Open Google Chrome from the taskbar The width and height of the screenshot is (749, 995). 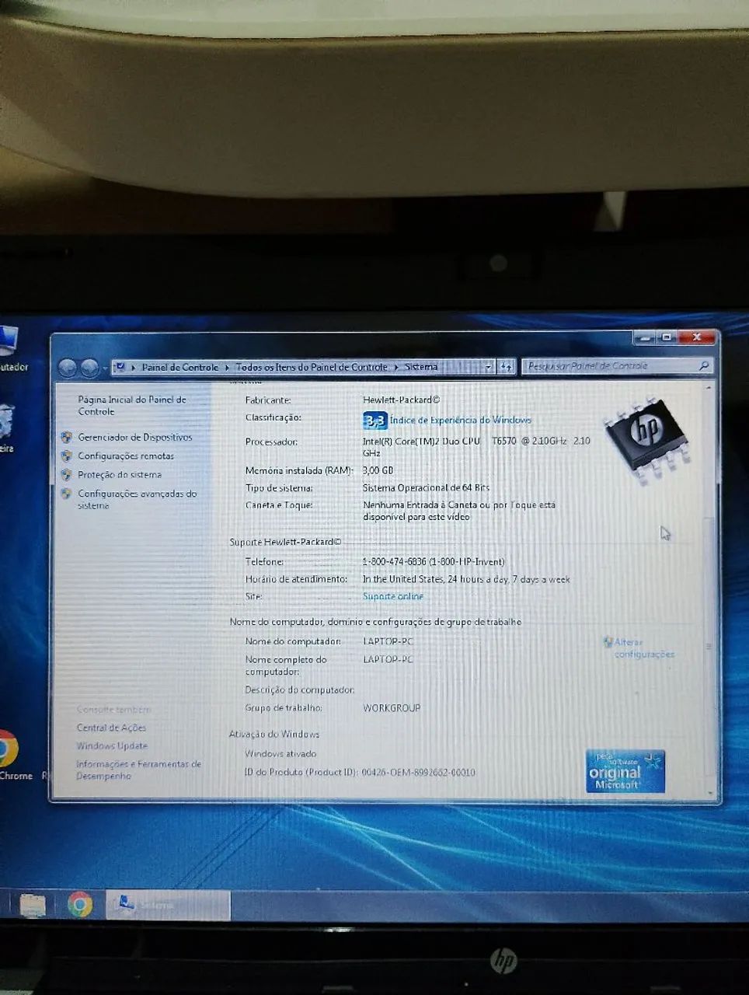click(80, 905)
